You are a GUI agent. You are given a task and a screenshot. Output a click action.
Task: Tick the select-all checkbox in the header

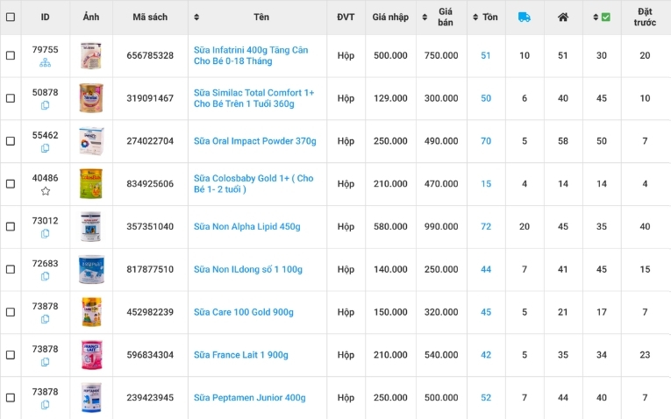point(11,17)
